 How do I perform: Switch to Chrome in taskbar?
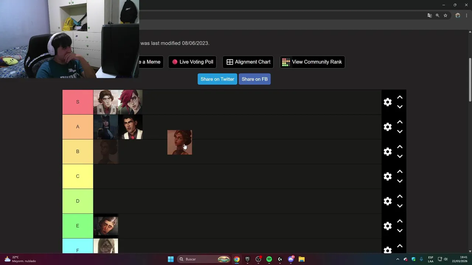tap(237, 259)
